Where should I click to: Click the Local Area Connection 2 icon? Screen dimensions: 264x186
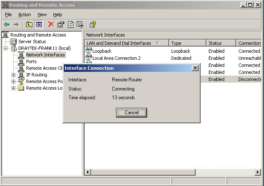pyautogui.click(x=89, y=58)
